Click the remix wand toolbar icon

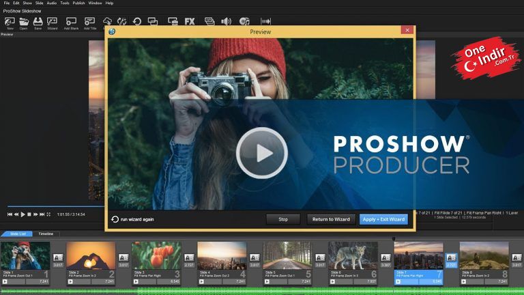tap(121, 22)
